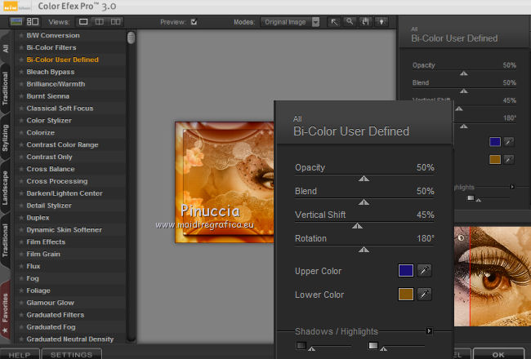Confirm with the OK button
Image resolution: width=531 pixels, height=359 pixels.
498,354
